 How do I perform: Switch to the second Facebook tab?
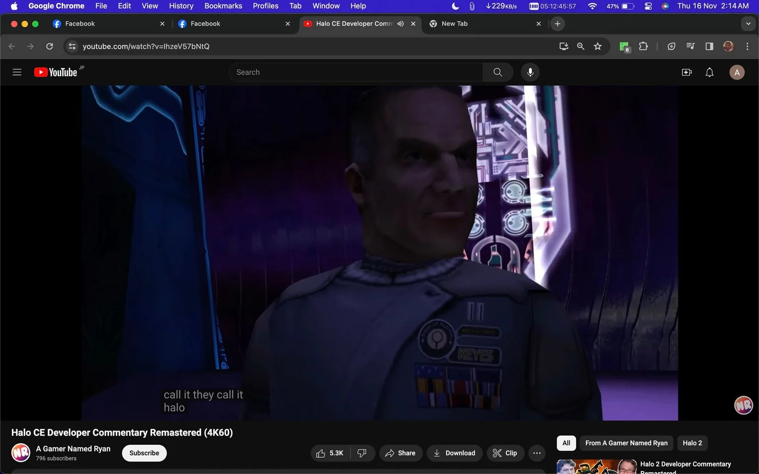pyautogui.click(x=233, y=24)
